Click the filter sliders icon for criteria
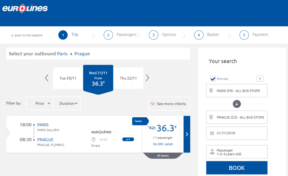Image resolution: width=288 pixels, height=176 pixels. tap(152, 104)
